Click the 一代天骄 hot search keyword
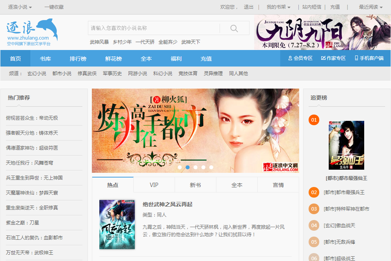 (x=145, y=42)
